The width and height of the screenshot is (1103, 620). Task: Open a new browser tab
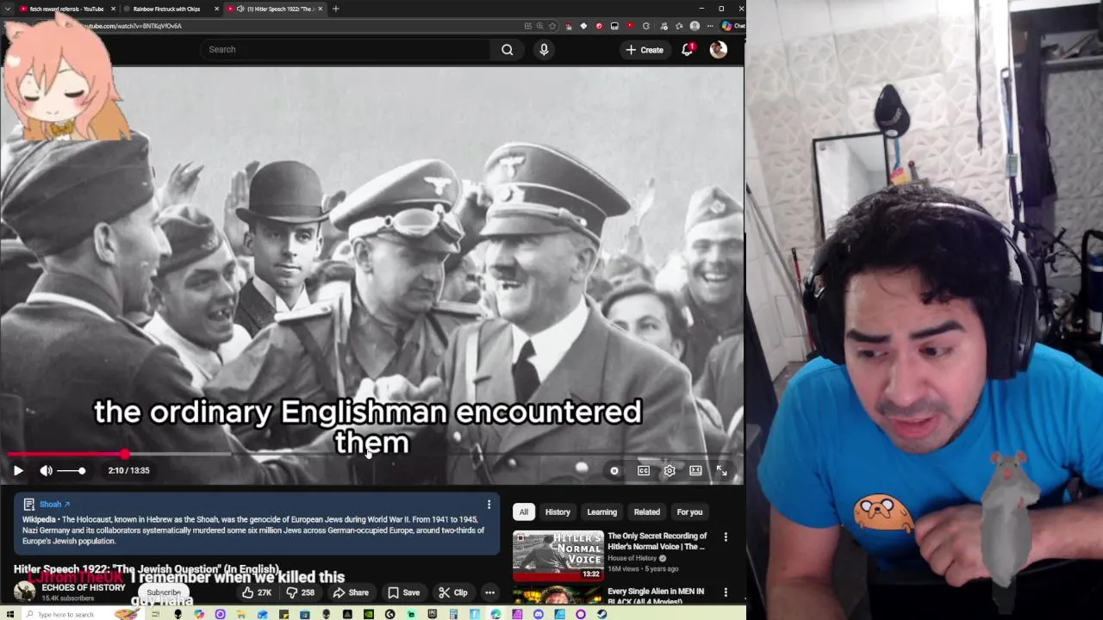[335, 9]
